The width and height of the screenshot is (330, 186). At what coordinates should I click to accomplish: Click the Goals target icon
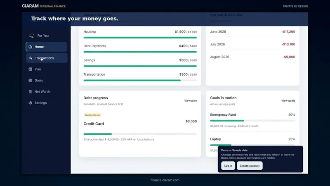(30, 80)
